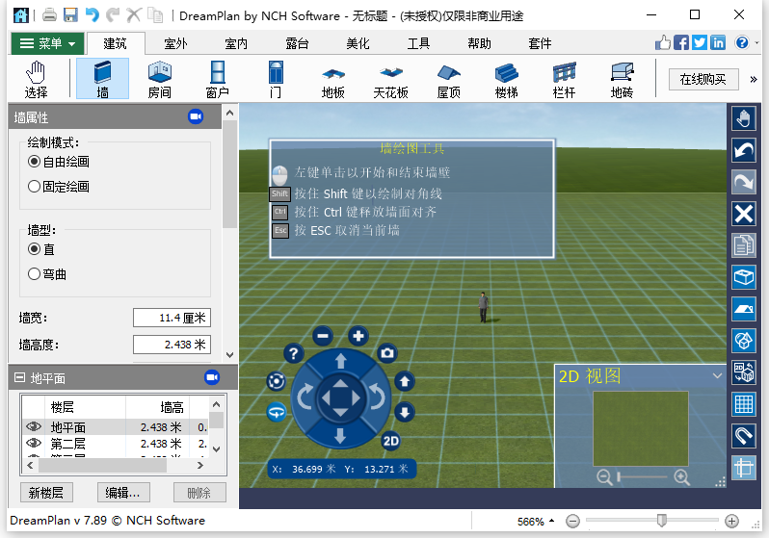Click the delete X icon in right sidebar

click(744, 214)
